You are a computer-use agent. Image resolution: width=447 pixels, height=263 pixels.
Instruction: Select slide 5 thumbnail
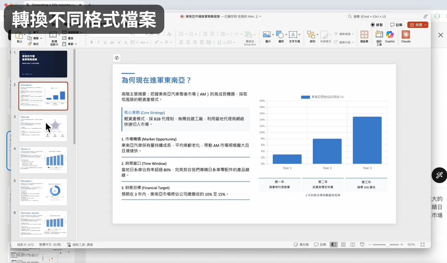(x=43, y=192)
